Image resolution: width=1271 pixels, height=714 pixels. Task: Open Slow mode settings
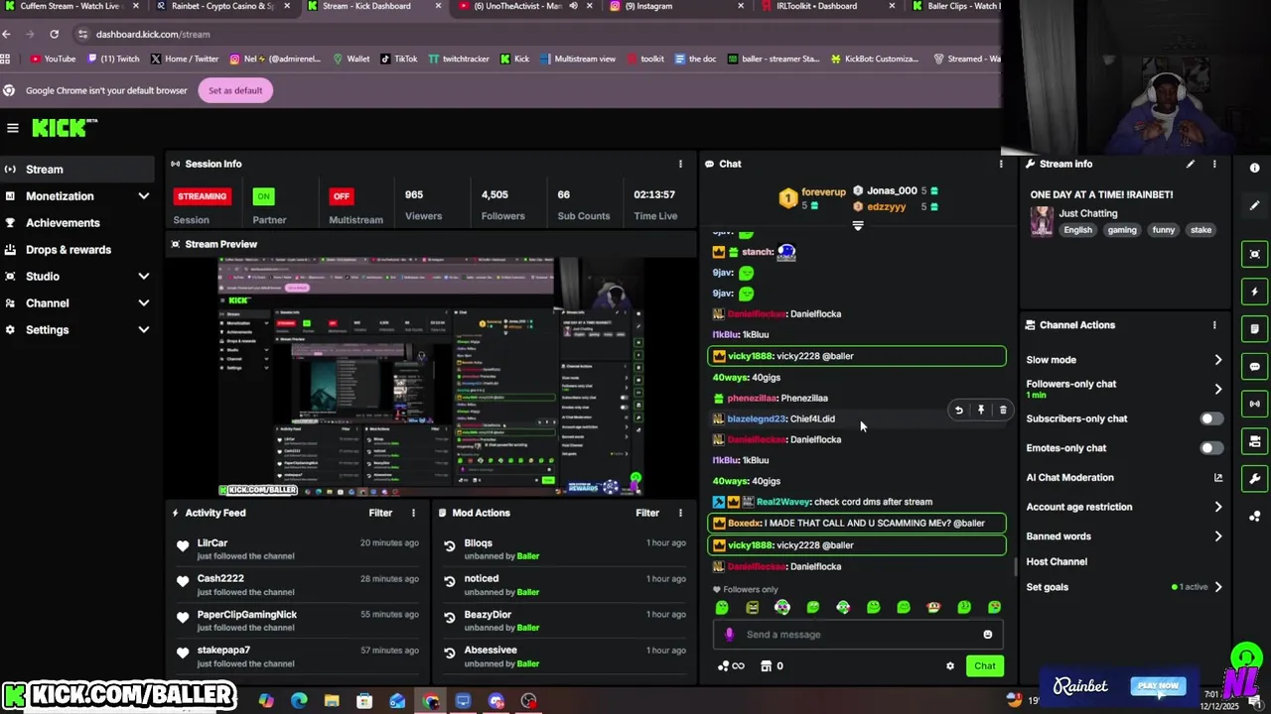[1124, 360]
